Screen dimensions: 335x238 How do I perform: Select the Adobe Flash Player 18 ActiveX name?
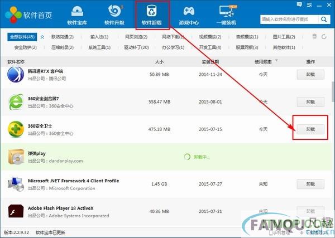point(61,208)
